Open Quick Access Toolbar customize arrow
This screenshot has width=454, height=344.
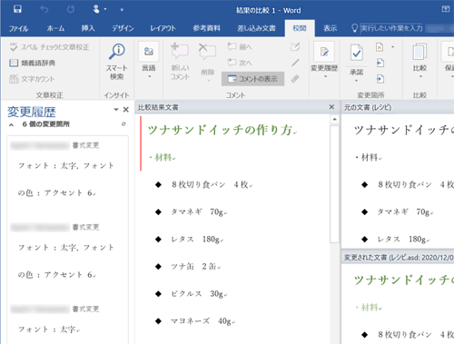click(x=122, y=10)
